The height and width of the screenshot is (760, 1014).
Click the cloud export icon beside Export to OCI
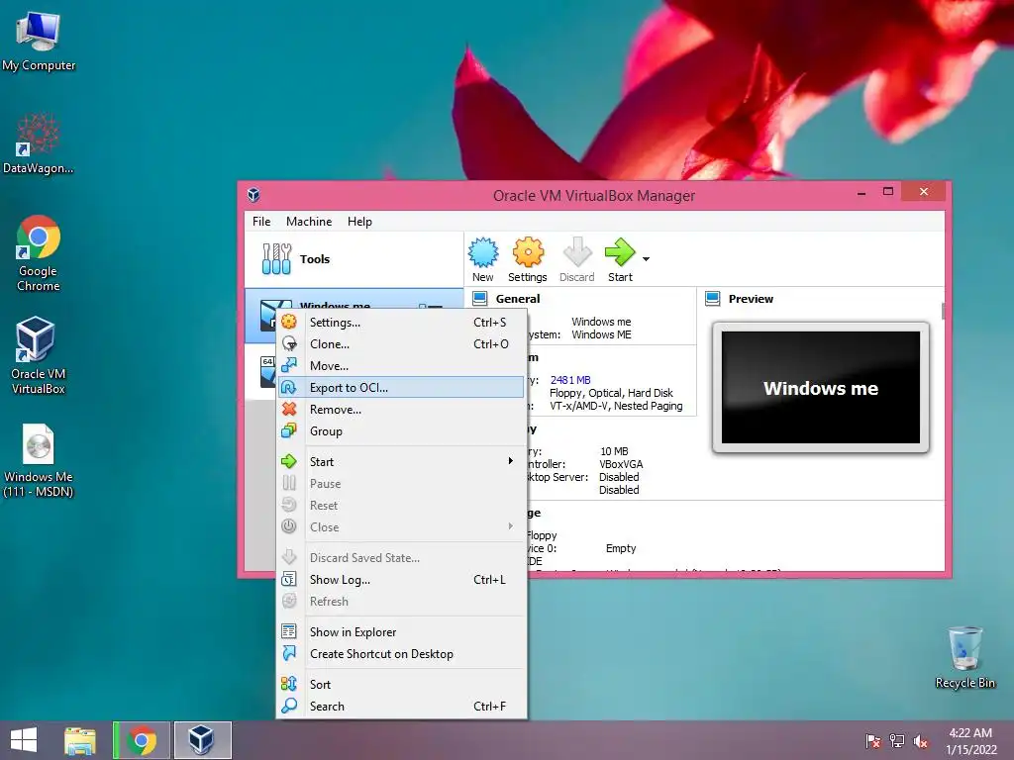tap(289, 387)
